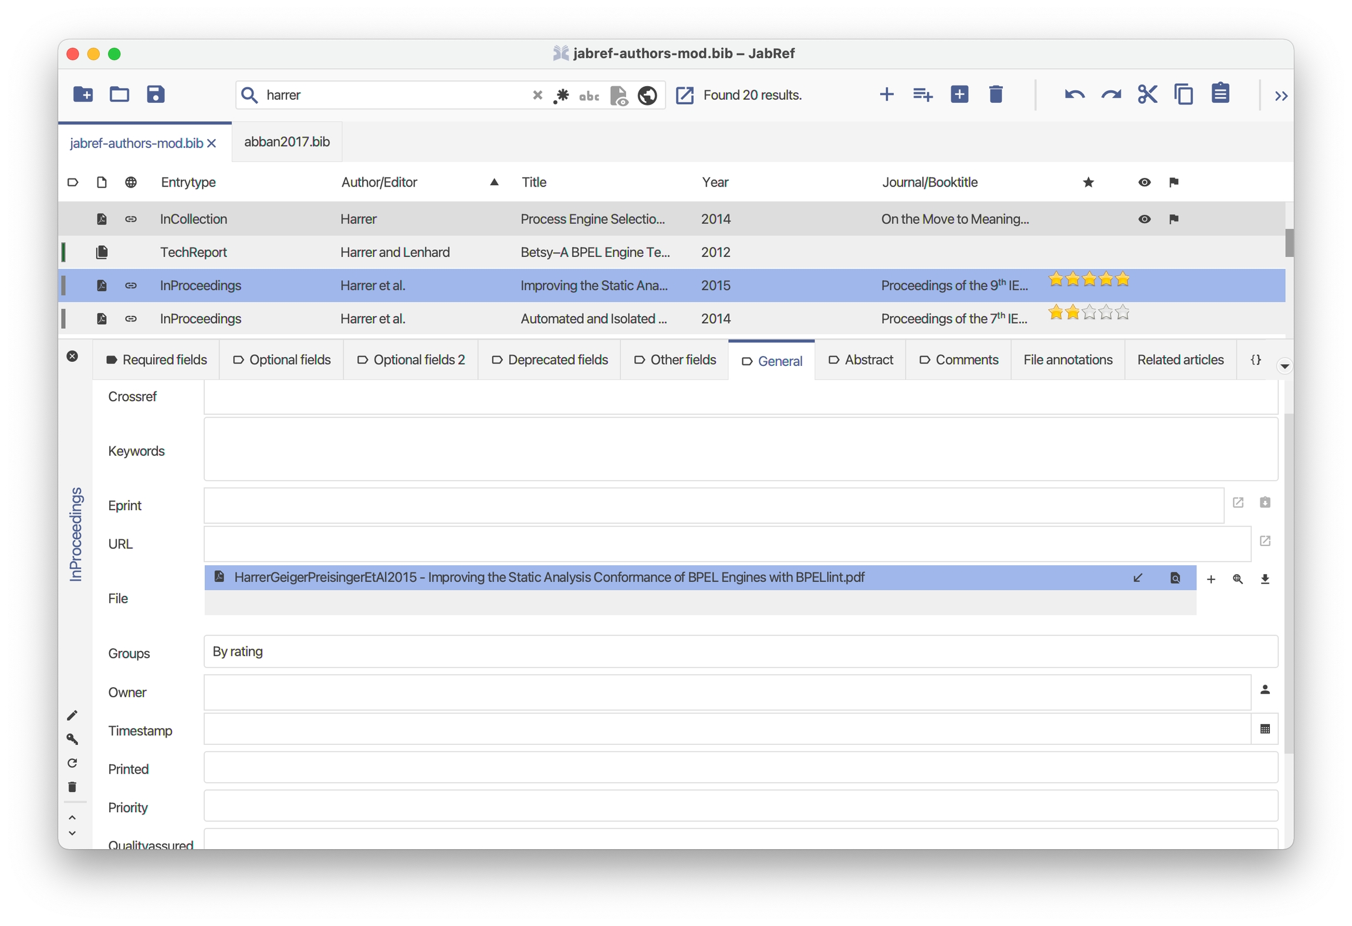Image resolution: width=1352 pixels, height=926 pixels.
Task: Sort by the Author/Editor column arrow
Action: 494,182
